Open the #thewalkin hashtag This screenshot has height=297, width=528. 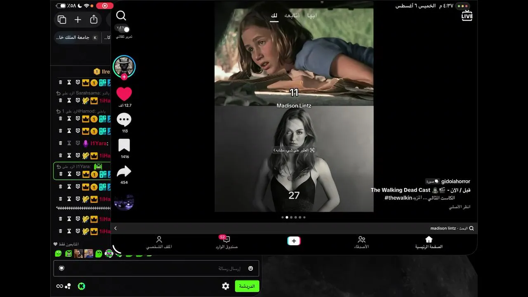(398, 198)
